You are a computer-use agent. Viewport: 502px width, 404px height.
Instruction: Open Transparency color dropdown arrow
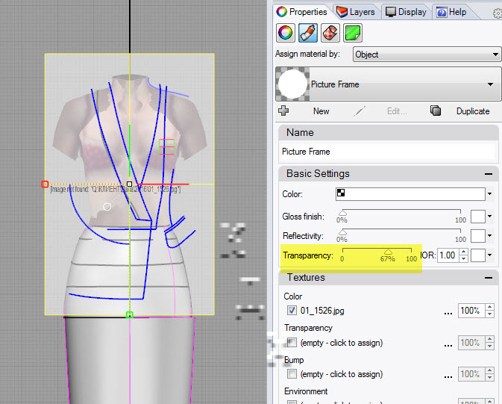(x=489, y=255)
